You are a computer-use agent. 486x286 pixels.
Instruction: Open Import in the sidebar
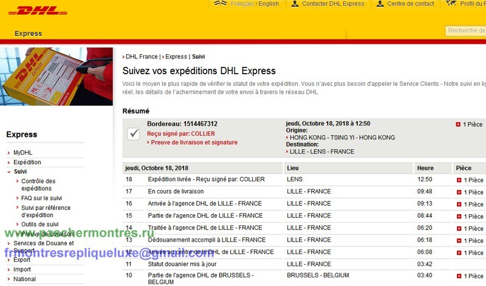(22, 270)
